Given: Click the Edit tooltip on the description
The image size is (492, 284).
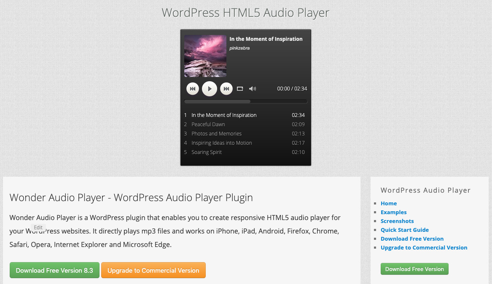Looking at the screenshot, I should [x=38, y=227].
